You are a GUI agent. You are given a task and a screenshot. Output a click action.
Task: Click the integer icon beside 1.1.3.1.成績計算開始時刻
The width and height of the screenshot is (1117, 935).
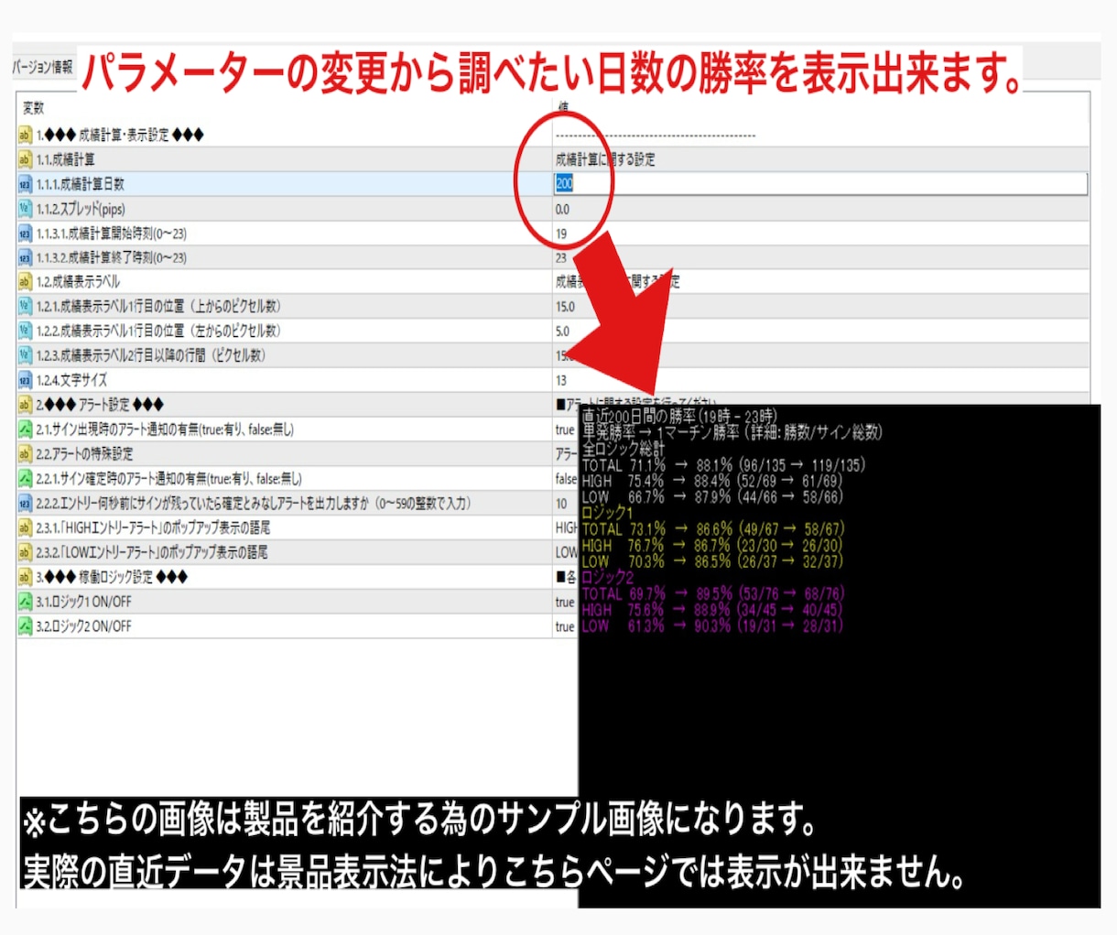[25, 234]
